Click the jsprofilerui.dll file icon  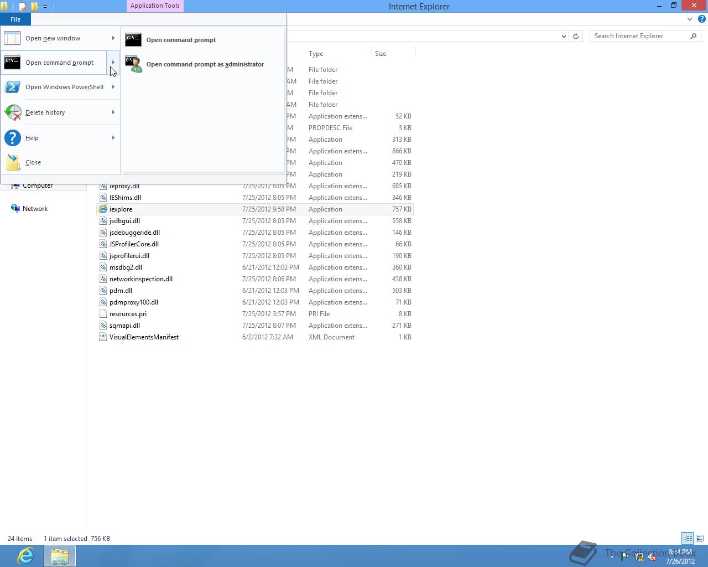[103, 256]
